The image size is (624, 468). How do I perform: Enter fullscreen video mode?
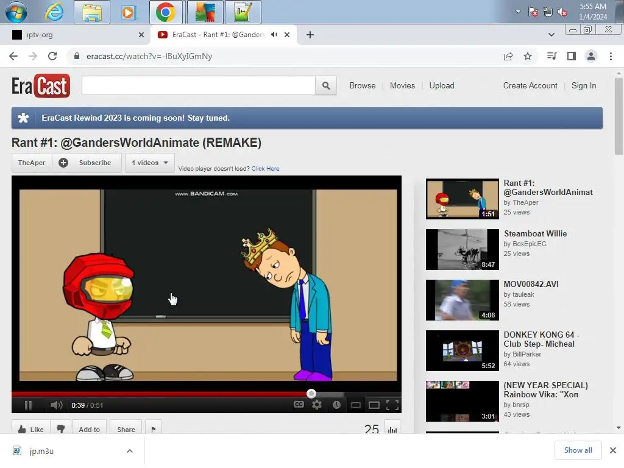(x=392, y=405)
